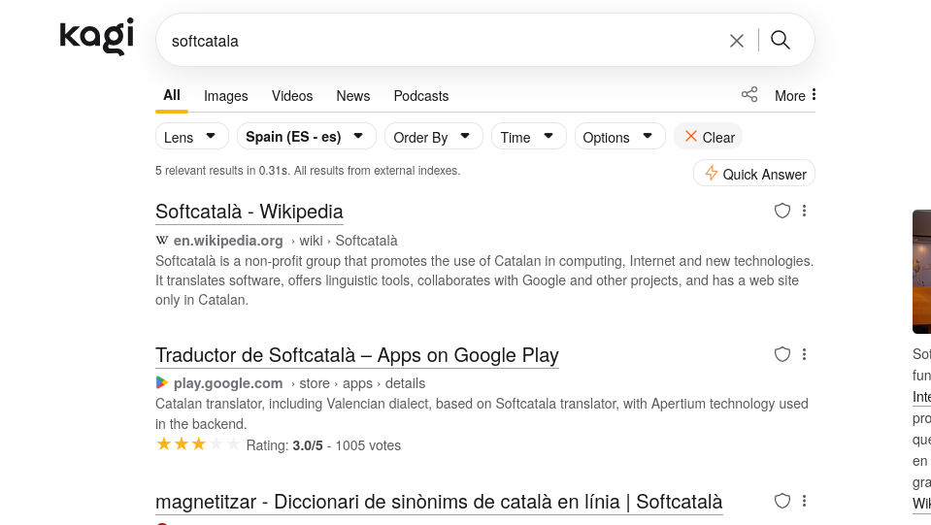This screenshot has width=931, height=525.
Task: Open the Order By dropdown
Action: click(x=433, y=137)
